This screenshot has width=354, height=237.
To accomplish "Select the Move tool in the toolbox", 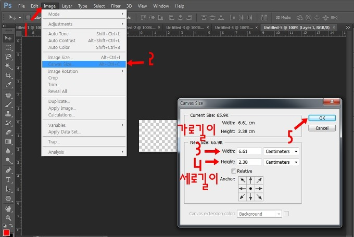I will 8,38.
